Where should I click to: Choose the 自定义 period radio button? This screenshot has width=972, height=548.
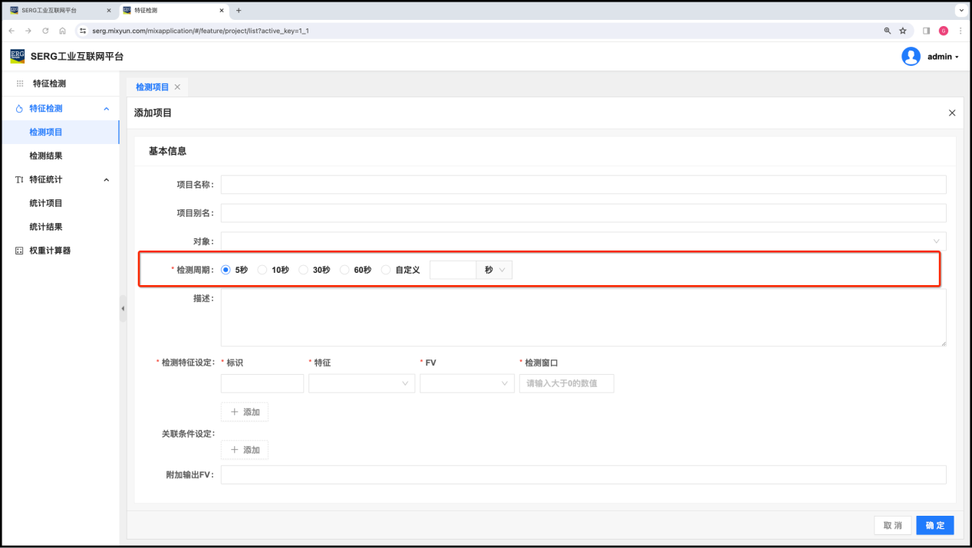click(386, 270)
